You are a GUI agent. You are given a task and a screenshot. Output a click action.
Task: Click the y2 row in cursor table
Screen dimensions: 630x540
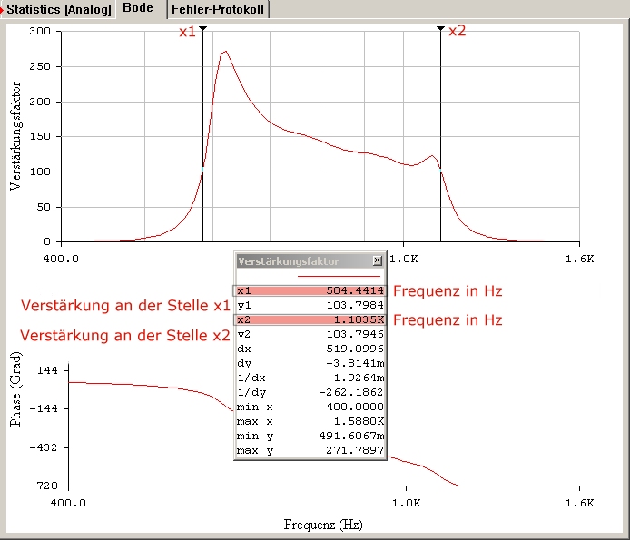coord(310,335)
